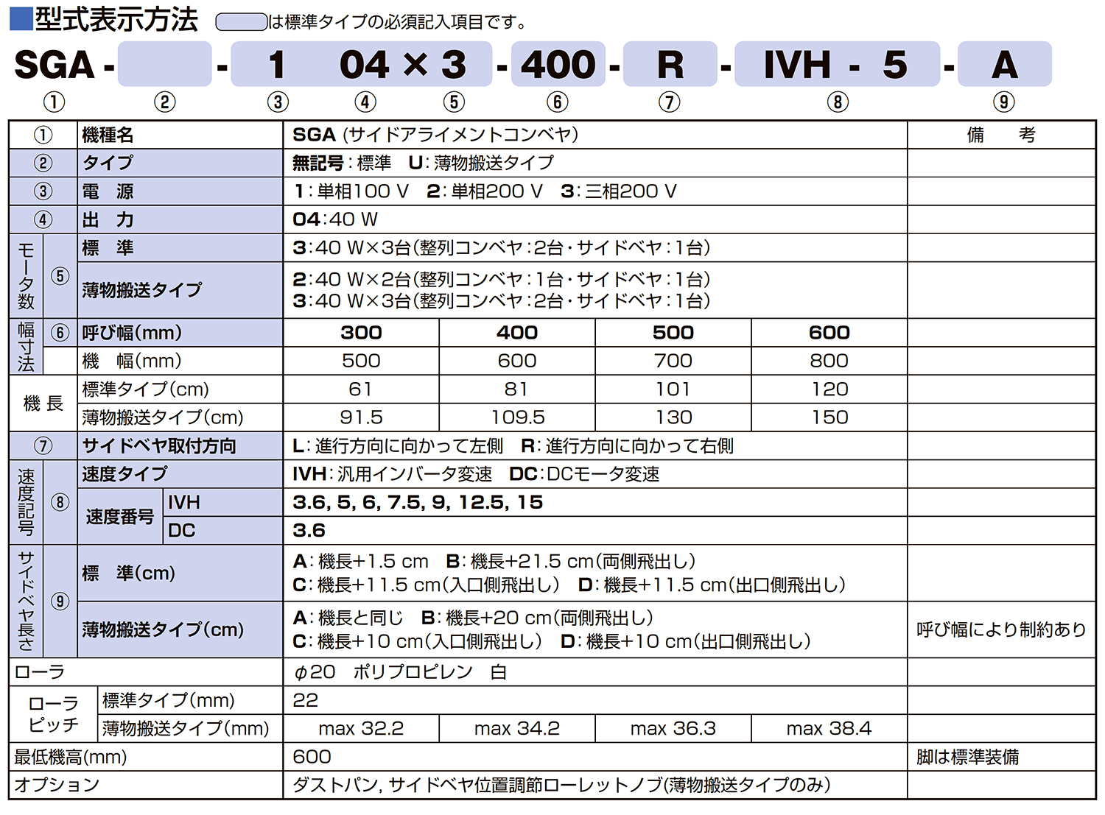Click the large SGA model code prefix

[x=55, y=65]
